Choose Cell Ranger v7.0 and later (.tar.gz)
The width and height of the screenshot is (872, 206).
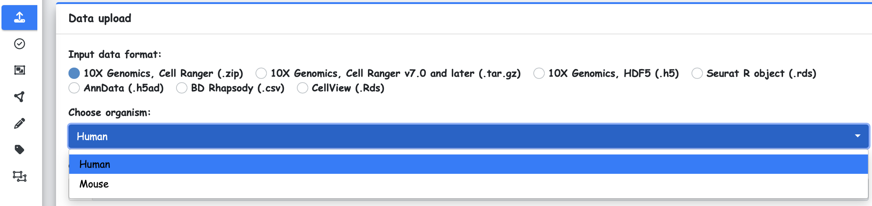[x=261, y=73]
